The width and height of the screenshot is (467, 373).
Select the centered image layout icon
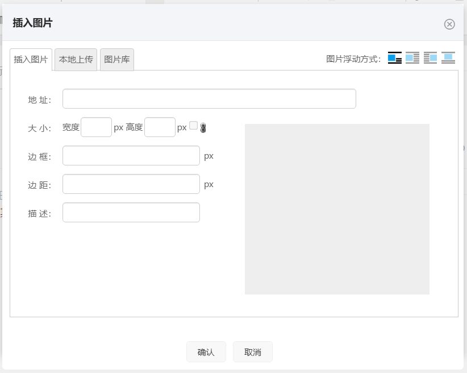tap(448, 58)
